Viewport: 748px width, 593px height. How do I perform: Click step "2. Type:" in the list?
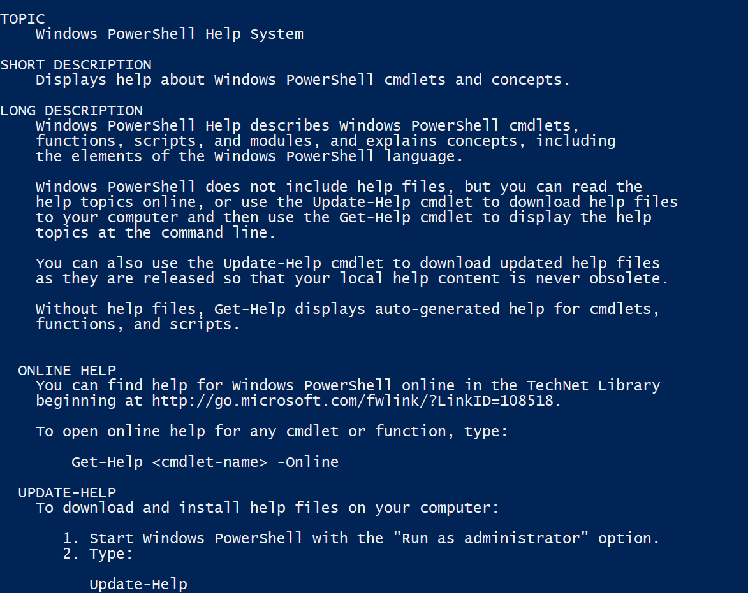click(x=98, y=554)
